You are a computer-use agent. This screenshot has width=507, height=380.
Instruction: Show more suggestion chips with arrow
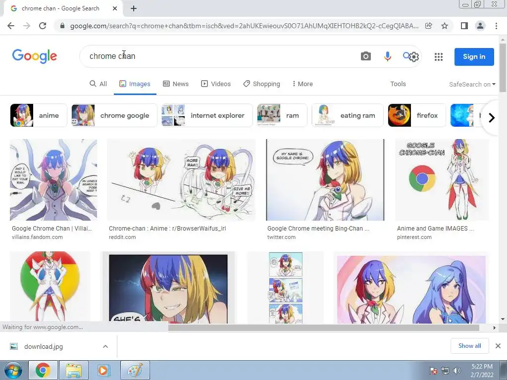[492, 118]
